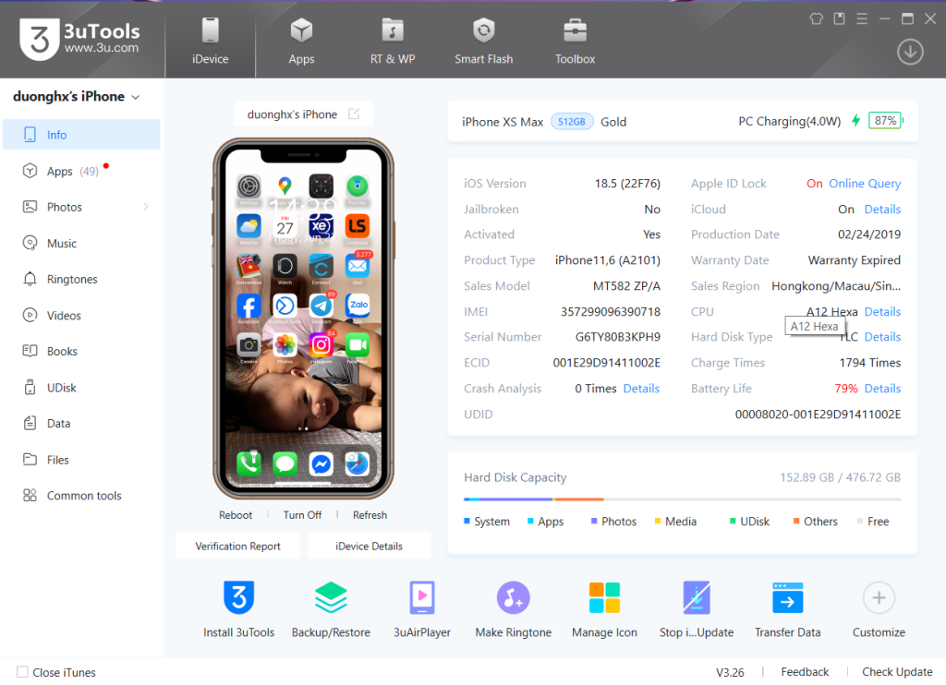
Task: Open the Manage Icon tool
Action: (604, 609)
